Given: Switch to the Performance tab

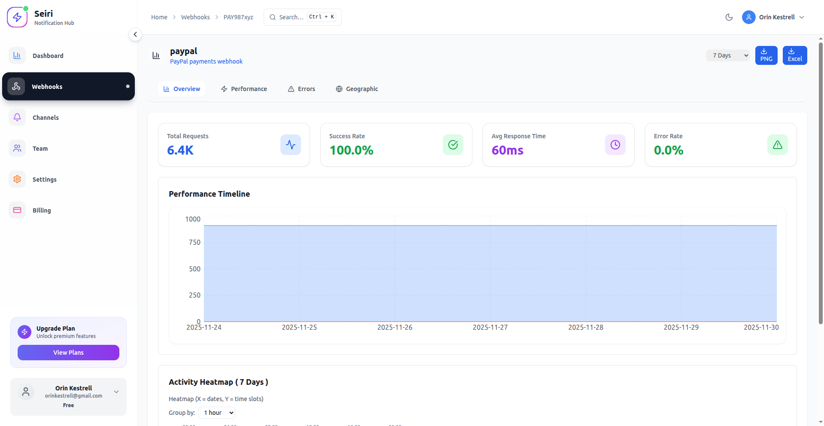Looking at the screenshot, I should (x=243, y=89).
